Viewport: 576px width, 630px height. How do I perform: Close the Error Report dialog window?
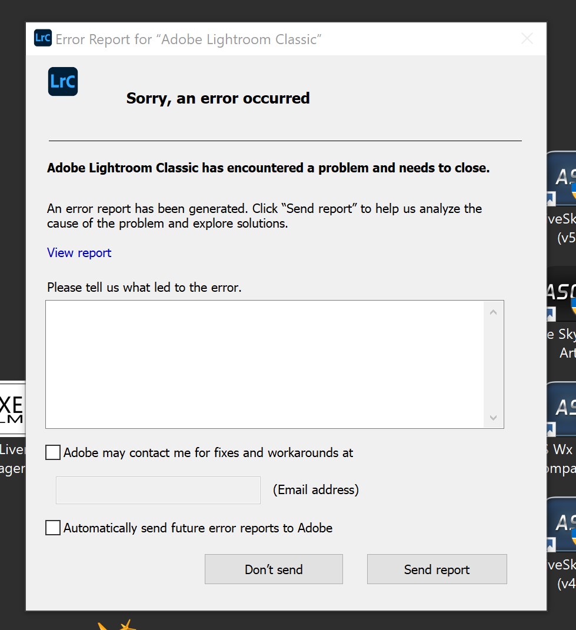pos(527,39)
